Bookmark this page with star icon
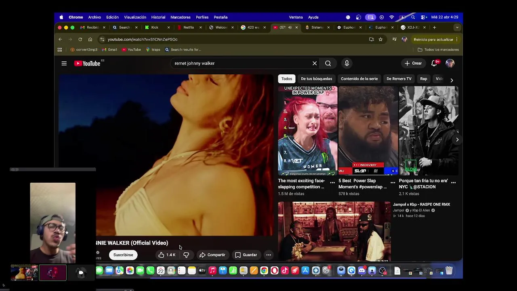This screenshot has height=291, width=517. (380, 39)
